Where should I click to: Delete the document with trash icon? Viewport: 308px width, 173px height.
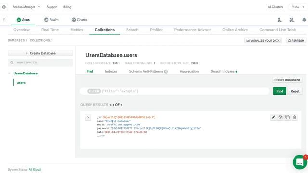(295, 117)
